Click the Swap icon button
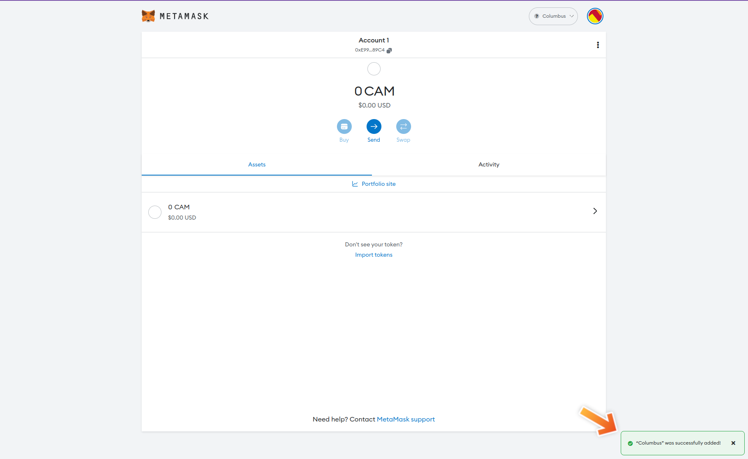748x459 pixels. 403,126
